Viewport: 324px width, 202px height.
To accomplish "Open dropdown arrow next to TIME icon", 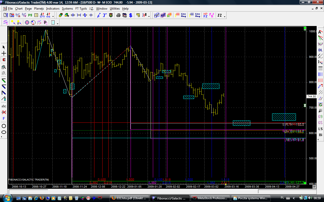I will [x=53, y=16].
